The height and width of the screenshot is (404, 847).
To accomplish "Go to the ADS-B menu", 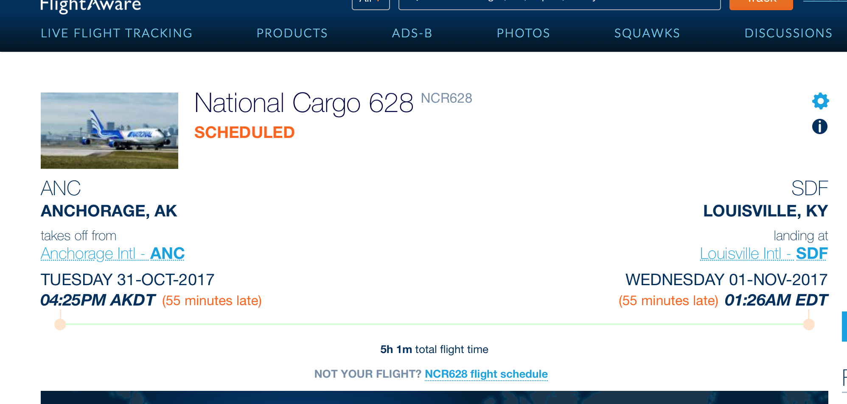I will 412,33.
